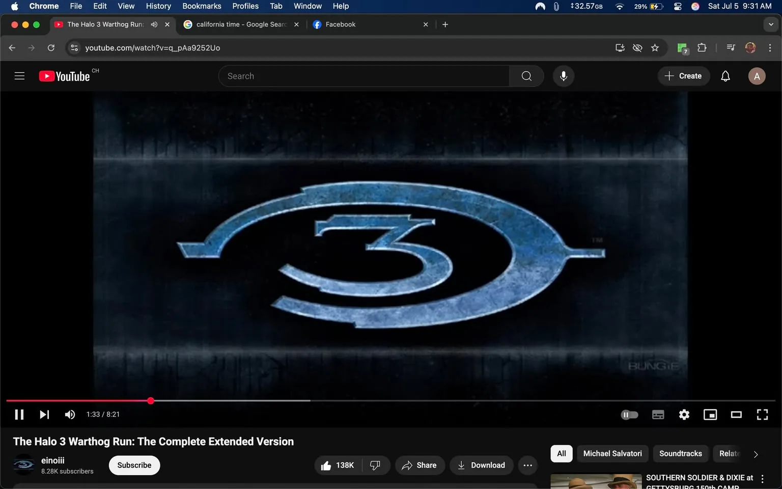Skip to the next video
The image size is (782, 489).
pyautogui.click(x=44, y=414)
